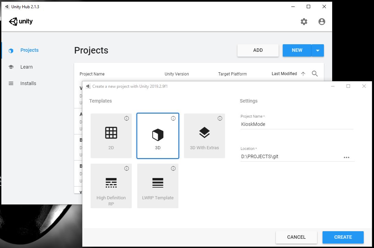The width and height of the screenshot is (374, 248).
Task: Show info for High Definition RP template
Action: coord(127,168)
